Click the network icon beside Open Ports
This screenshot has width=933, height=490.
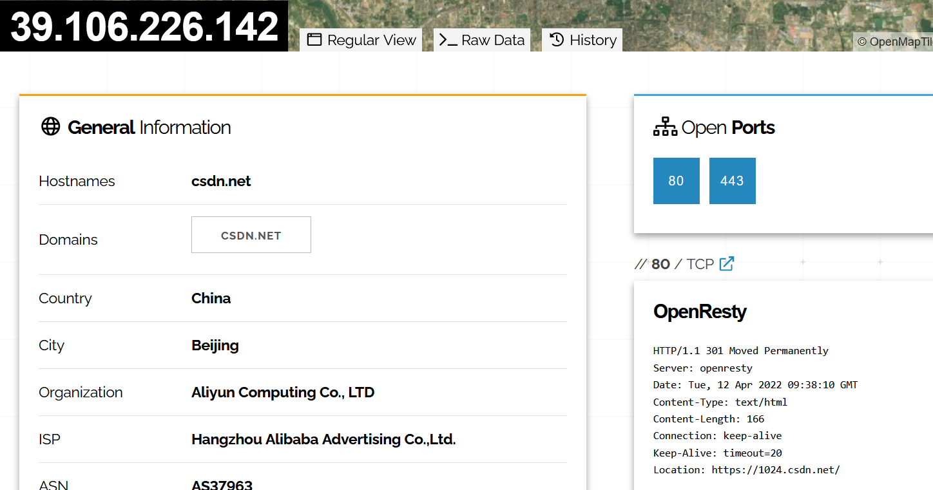click(665, 127)
